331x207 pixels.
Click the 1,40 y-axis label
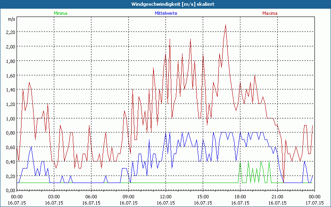pyautogui.click(x=11, y=90)
